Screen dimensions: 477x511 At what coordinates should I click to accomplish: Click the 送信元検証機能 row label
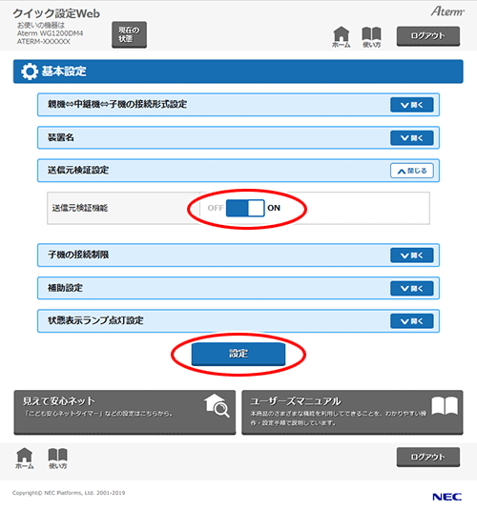pos(80,208)
